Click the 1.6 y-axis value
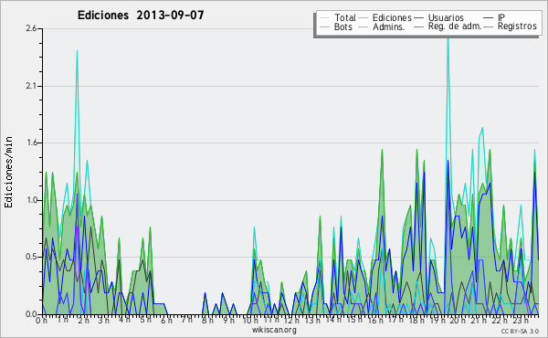548x338 pixels. (x=31, y=143)
